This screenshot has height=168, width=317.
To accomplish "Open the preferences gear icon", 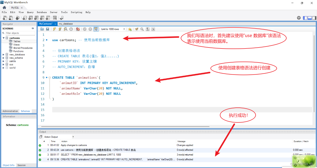I will (x=298, y=18).
